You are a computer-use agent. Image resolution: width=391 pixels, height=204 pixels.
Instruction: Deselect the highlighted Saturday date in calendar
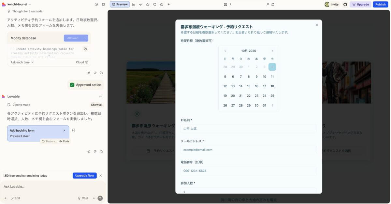(x=272, y=67)
